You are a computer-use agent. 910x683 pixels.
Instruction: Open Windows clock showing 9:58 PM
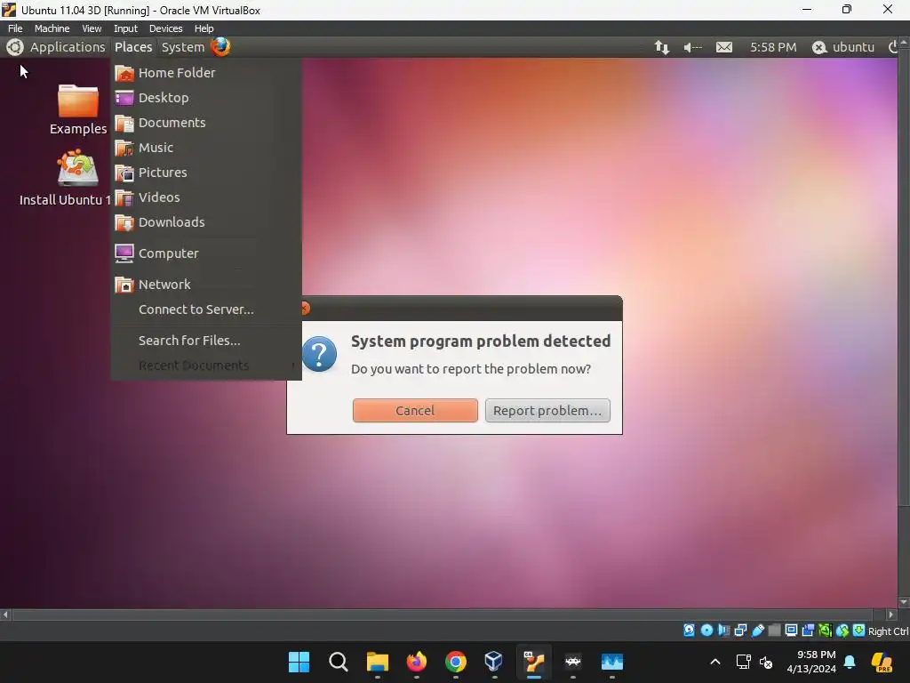point(811,662)
